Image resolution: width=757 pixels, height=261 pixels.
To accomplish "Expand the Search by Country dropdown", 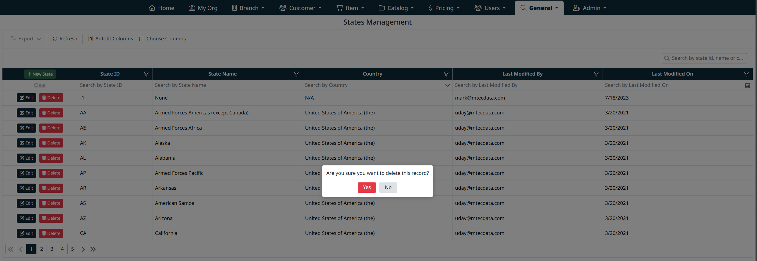I will click(x=447, y=85).
